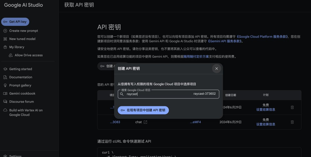311x157 pixels.
Task: Click the ...3083 project number link
Action: pyautogui.click(x=115, y=122)
